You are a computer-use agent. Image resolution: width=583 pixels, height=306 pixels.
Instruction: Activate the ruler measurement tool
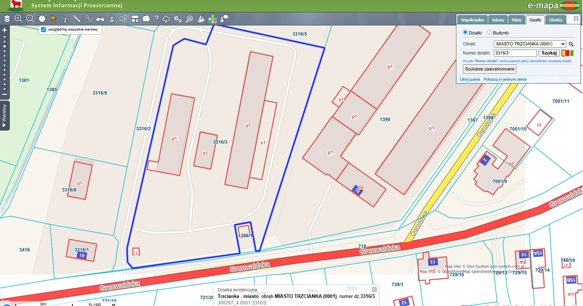tap(77, 19)
